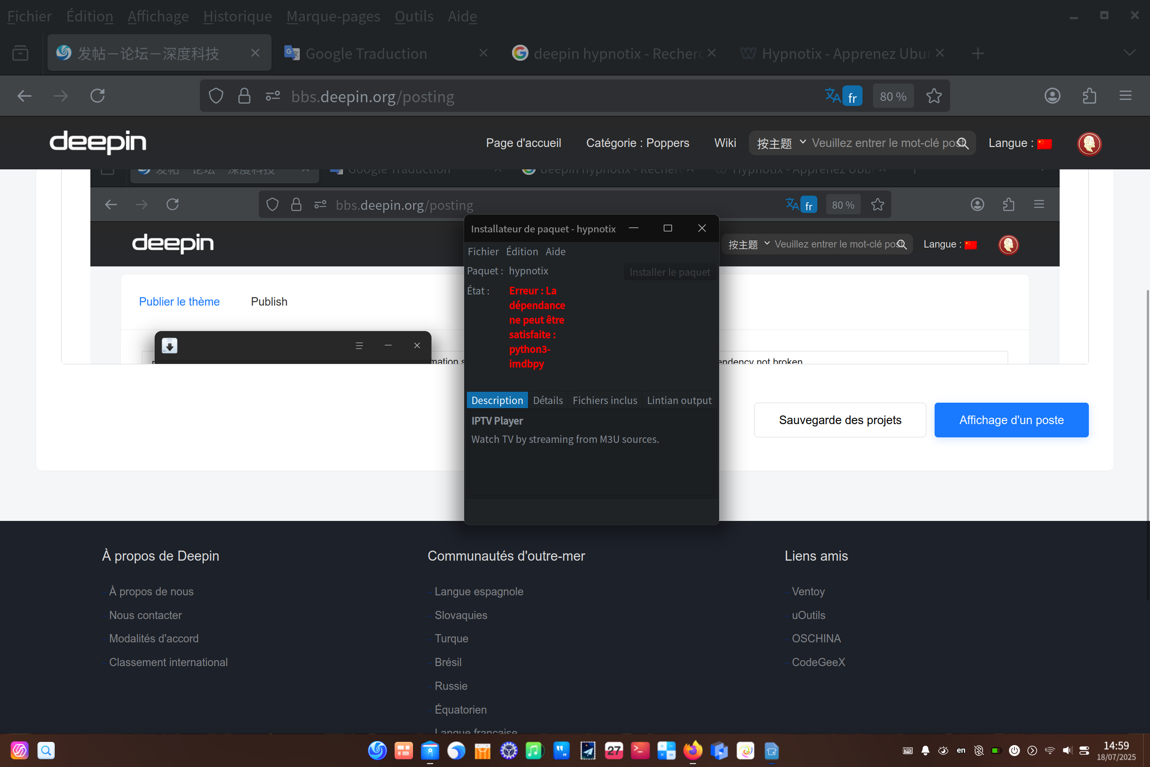Open the extensions puzzle icon
1150x767 pixels.
pyautogui.click(x=1089, y=96)
